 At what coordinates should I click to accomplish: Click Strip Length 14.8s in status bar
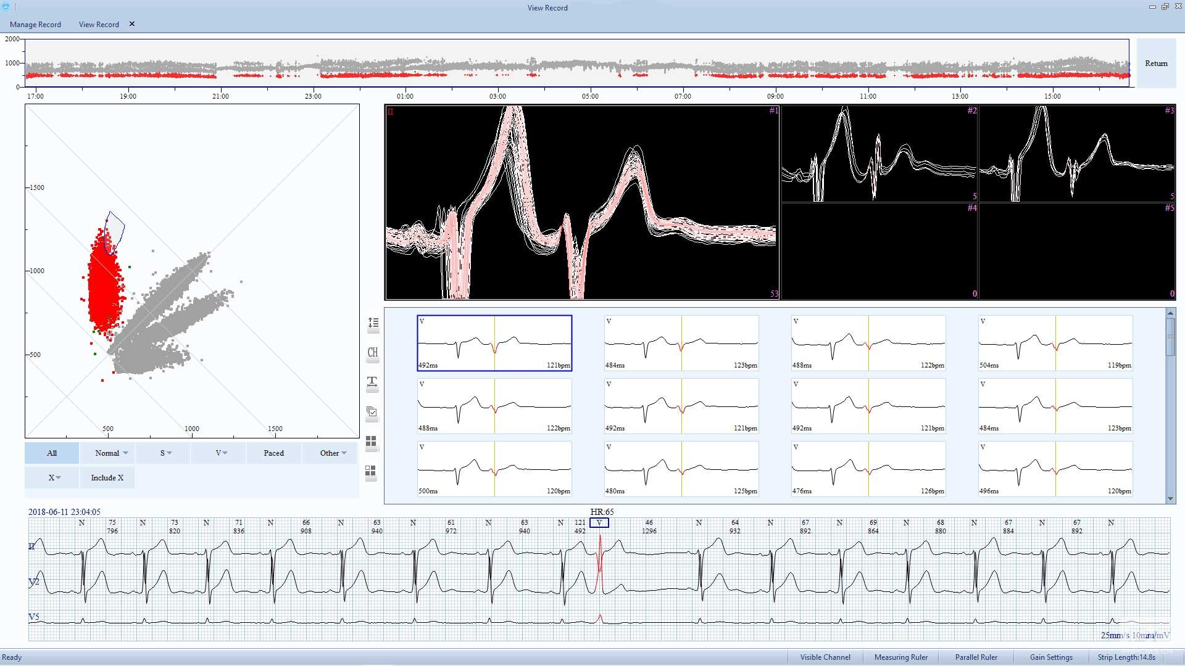(x=1126, y=657)
